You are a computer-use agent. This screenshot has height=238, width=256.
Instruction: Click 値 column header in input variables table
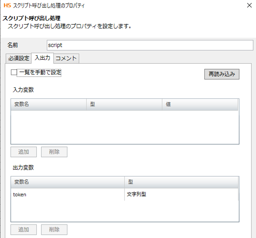pos(200,104)
